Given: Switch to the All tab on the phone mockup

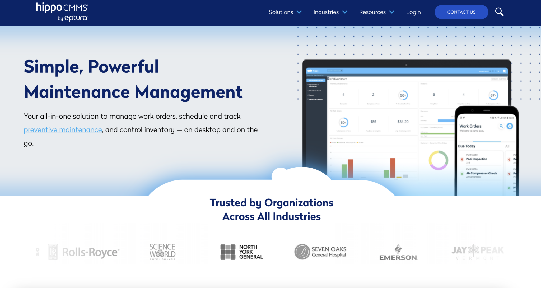Looking at the screenshot, I should tap(507, 146).
